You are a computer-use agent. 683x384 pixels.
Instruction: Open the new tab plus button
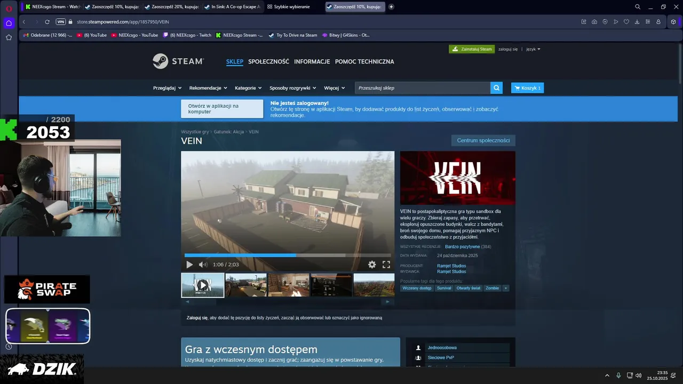391,7
